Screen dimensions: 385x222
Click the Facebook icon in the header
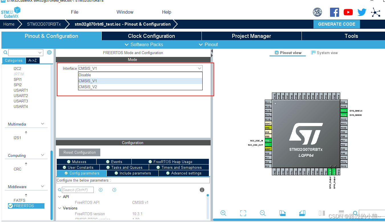(335, 12)
